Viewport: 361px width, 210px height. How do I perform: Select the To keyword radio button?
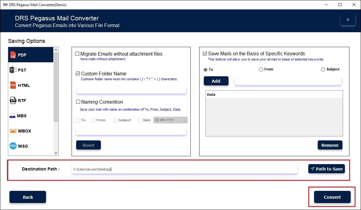205,70
